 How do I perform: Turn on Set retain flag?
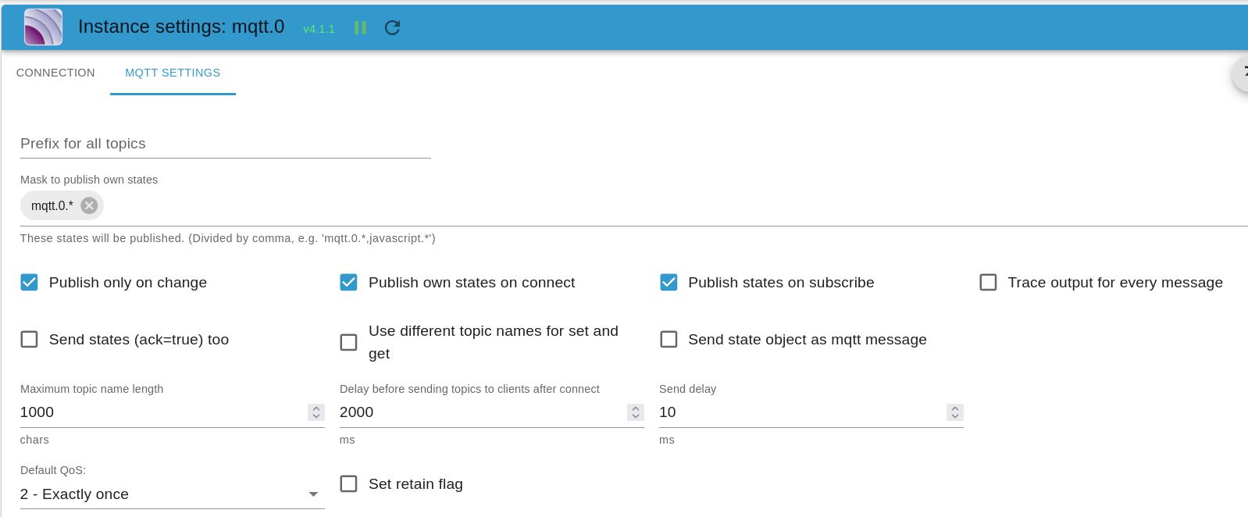pos(349,484)
